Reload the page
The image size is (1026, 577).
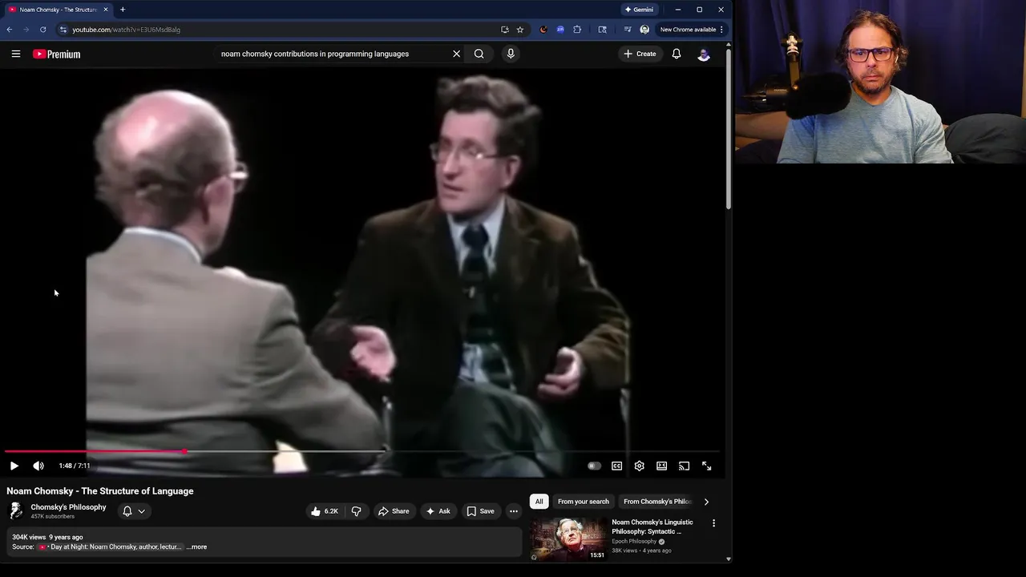tap(43, 30)
